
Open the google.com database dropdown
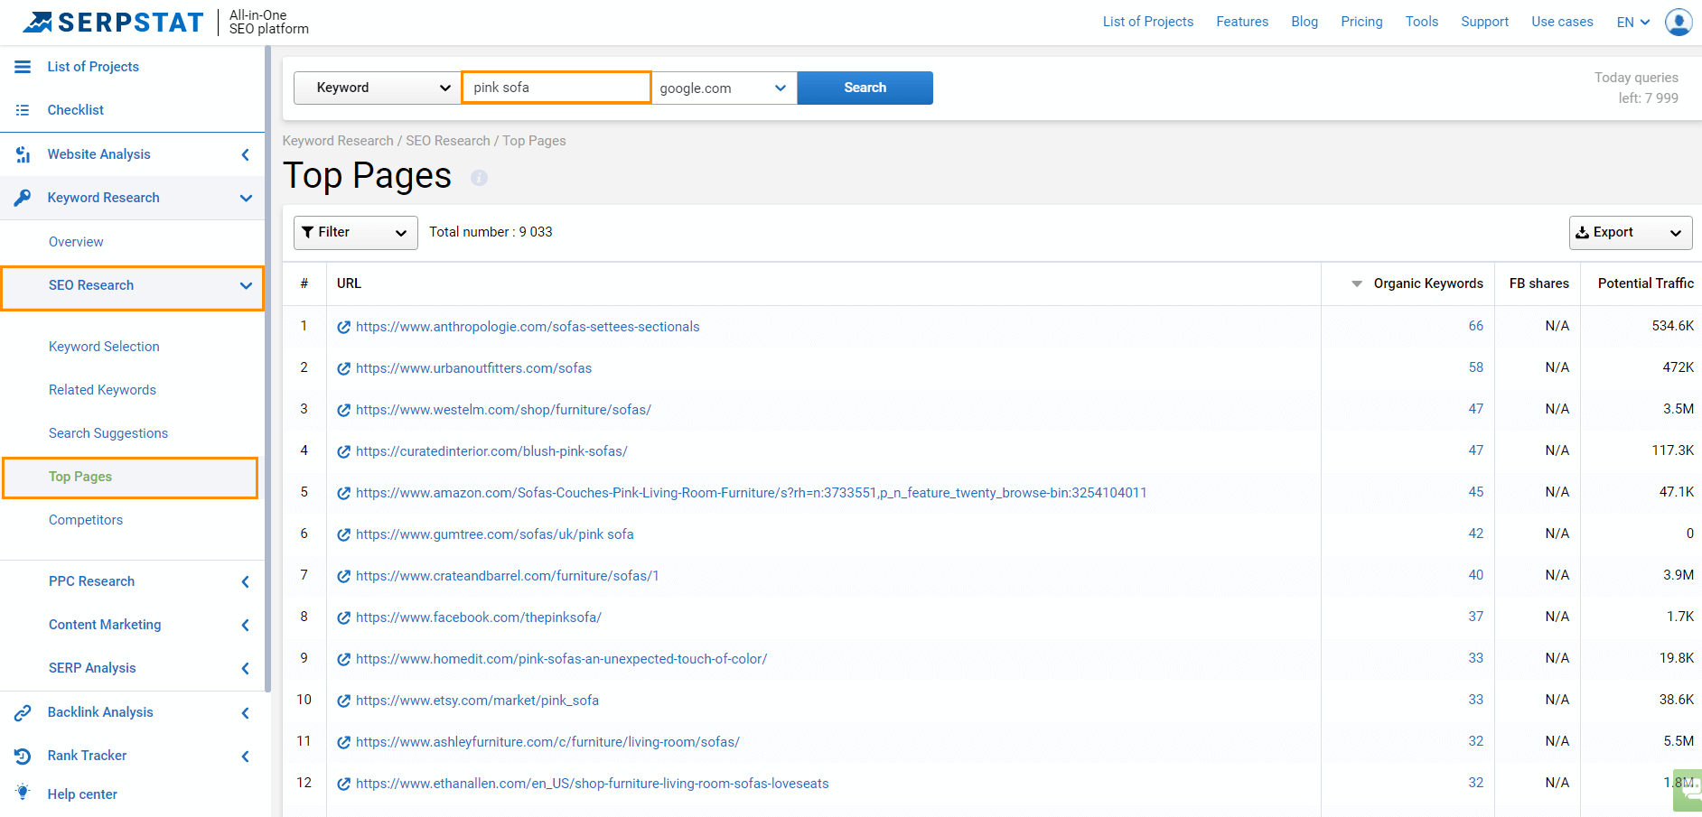(x=724, y=88)
